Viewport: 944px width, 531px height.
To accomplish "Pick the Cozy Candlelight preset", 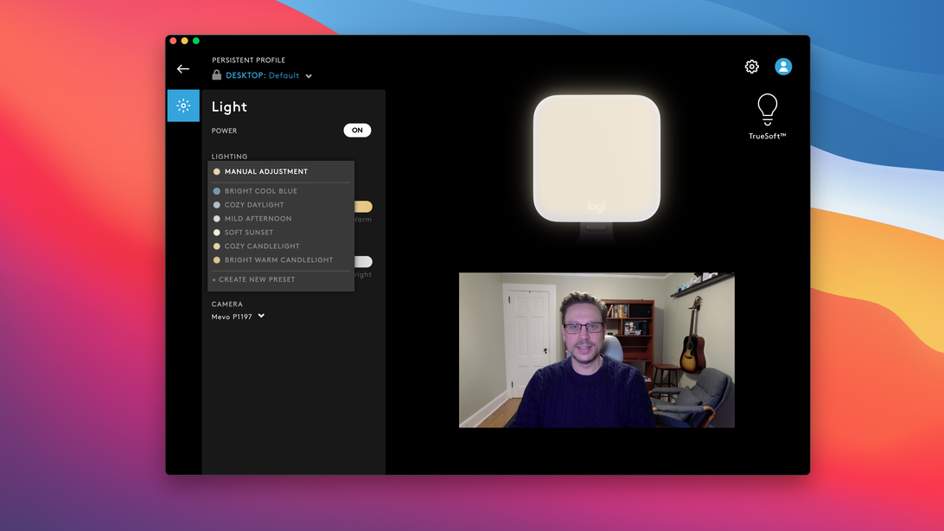I will tap(262, 246).
